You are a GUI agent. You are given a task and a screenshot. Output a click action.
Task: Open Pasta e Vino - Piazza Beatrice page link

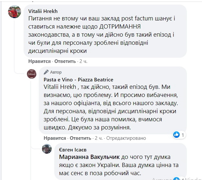(79, 80)
